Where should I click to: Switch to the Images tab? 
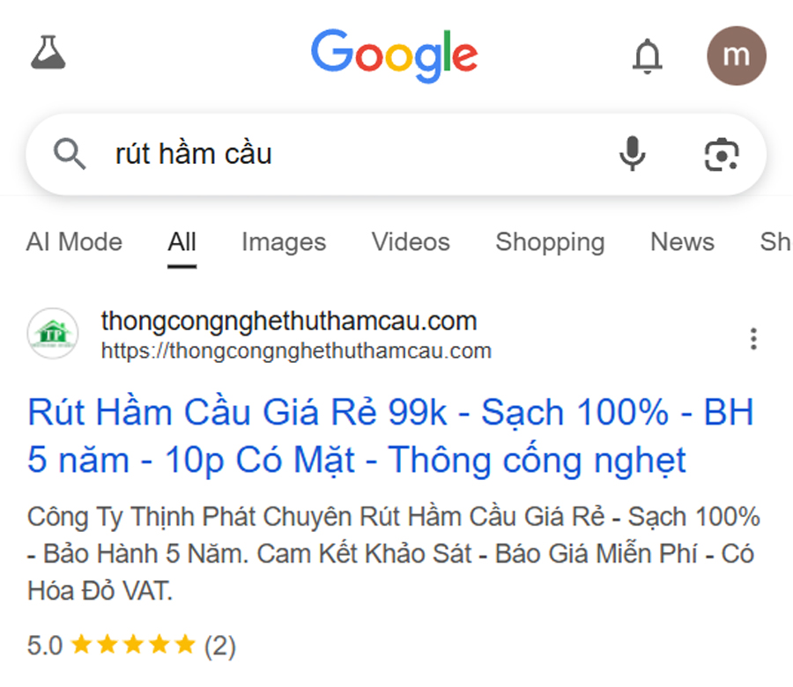(284, 241)
